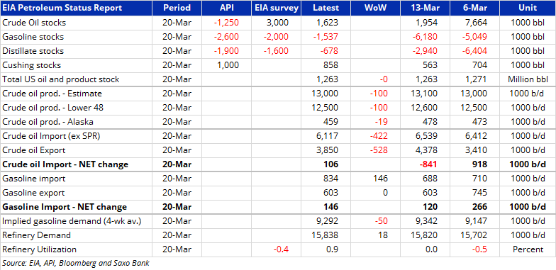Select 'Crude oil prod. - Alaska' row label
Viewport: 556px width, 270px height.
(x=48, y=122)
